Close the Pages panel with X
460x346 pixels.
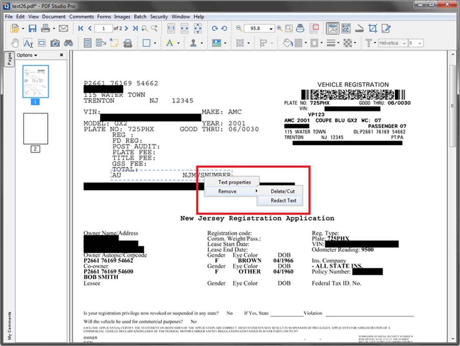click(x=61, y=55)
